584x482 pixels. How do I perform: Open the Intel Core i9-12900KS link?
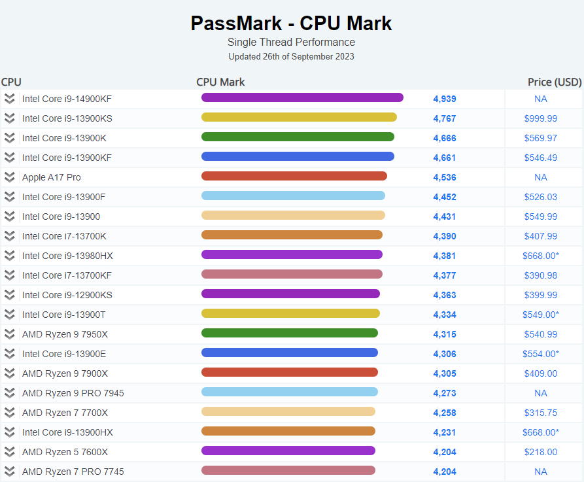[67, 295]
